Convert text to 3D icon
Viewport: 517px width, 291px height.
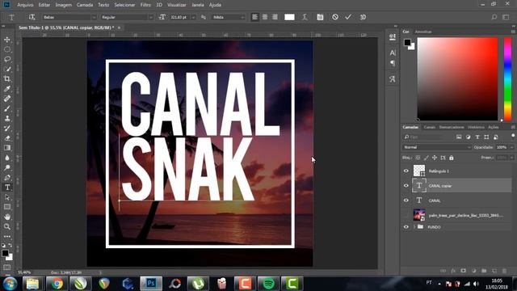pos(363,17)
